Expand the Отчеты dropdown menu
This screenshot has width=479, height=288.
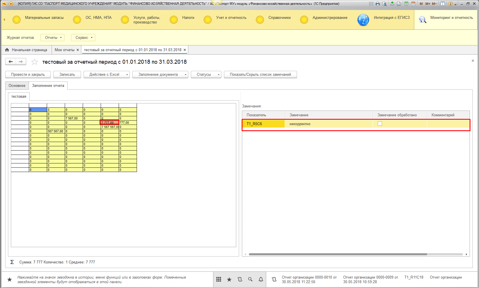pyautogui.click(x=52, y=38)
